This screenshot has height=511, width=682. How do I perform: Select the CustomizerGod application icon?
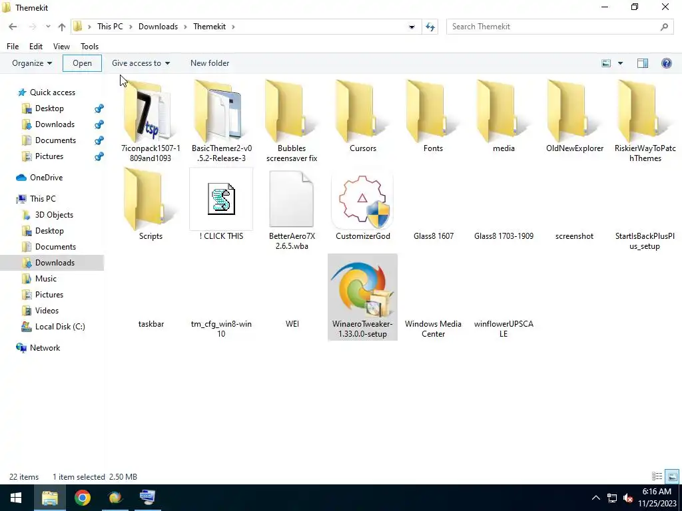click(x=363, y=201)
